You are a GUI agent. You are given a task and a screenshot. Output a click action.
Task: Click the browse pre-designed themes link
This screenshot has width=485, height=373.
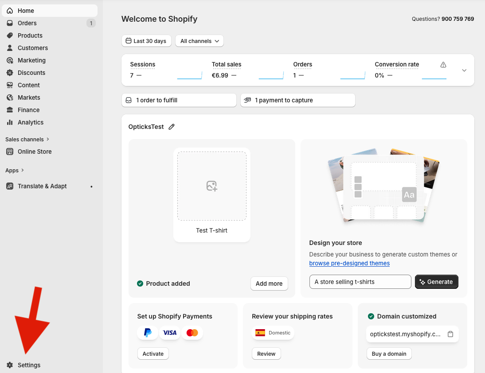click(x=349, y=263)
